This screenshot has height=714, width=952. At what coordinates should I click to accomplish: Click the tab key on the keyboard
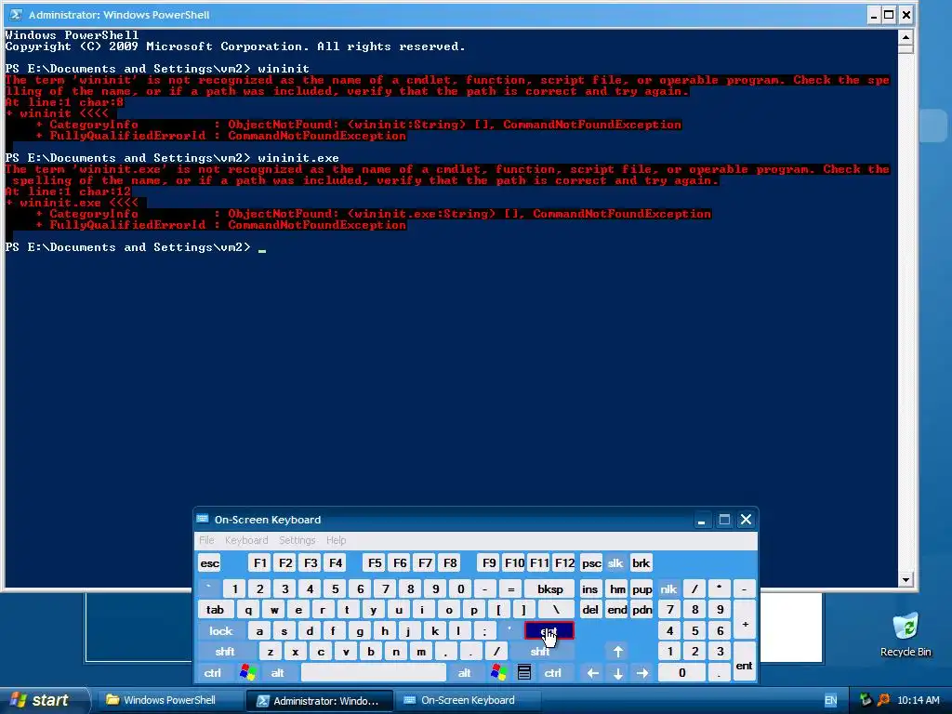[x=215, y=610]
